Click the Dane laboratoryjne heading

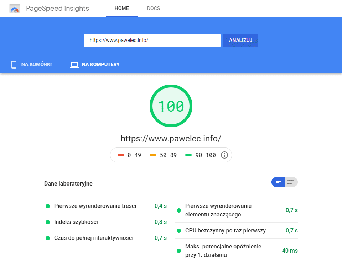[68, 184]
